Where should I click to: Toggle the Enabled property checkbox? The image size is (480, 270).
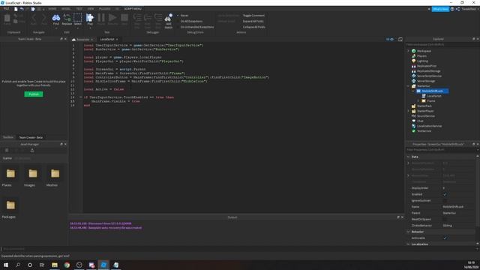(x=445, y=194)
